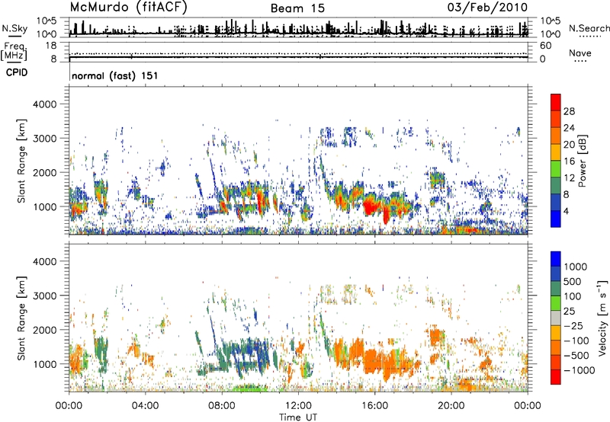This screenshot has width=610, height=422.
Task: Click the '4' label on the Power colorbar
Action: (x=567, y=211)
